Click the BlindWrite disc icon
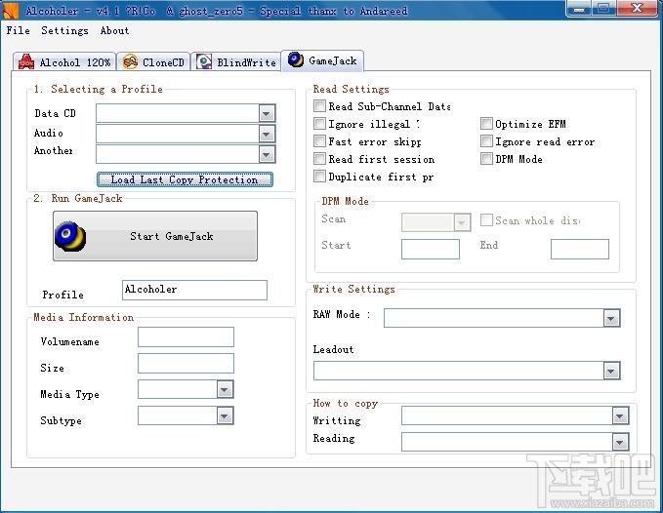Screen dimensions: 663x513 pyautogui.click(x=204, y=62)
